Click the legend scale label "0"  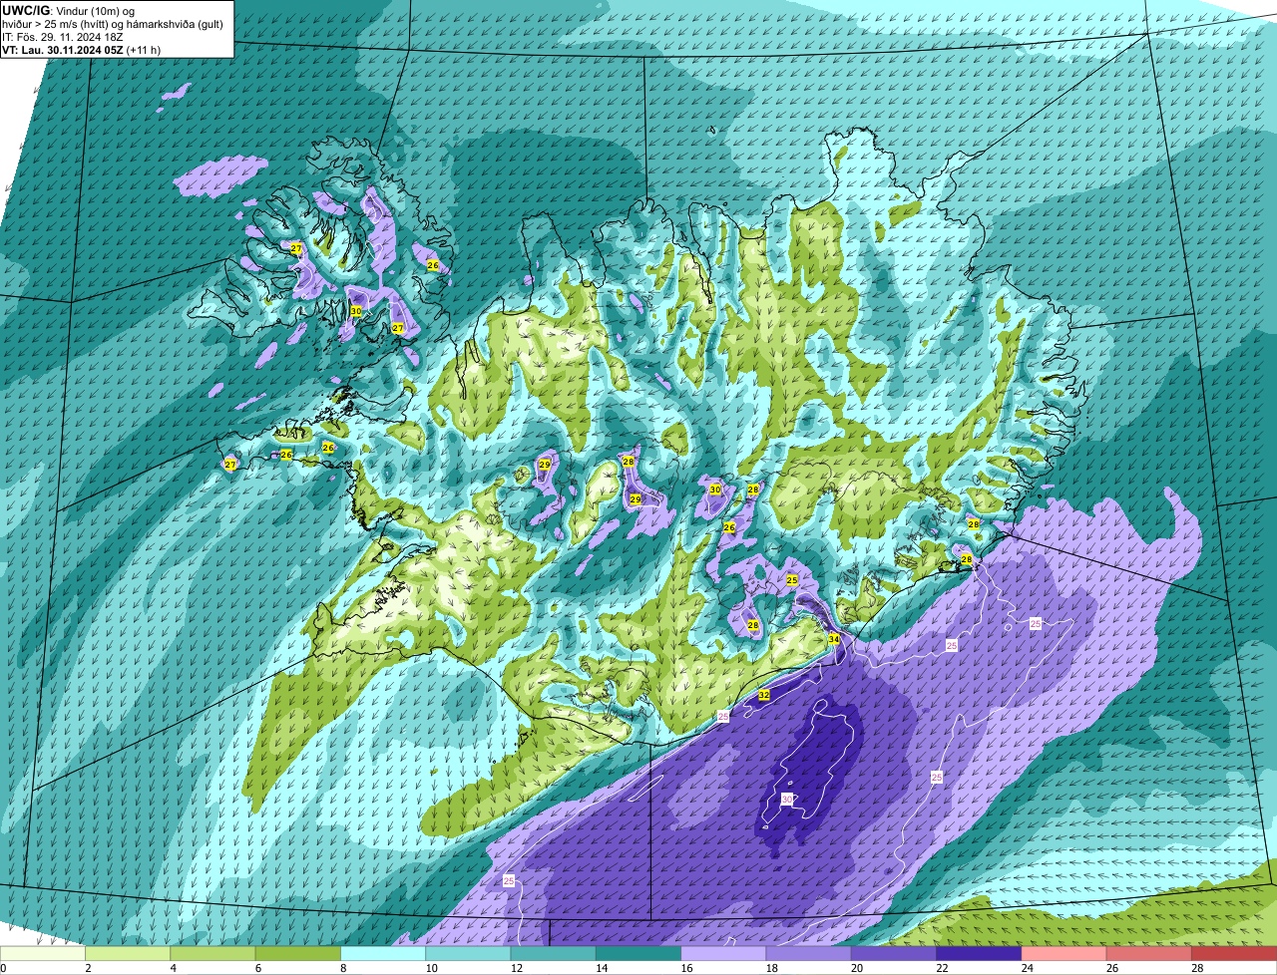click(x=3, y=968)
